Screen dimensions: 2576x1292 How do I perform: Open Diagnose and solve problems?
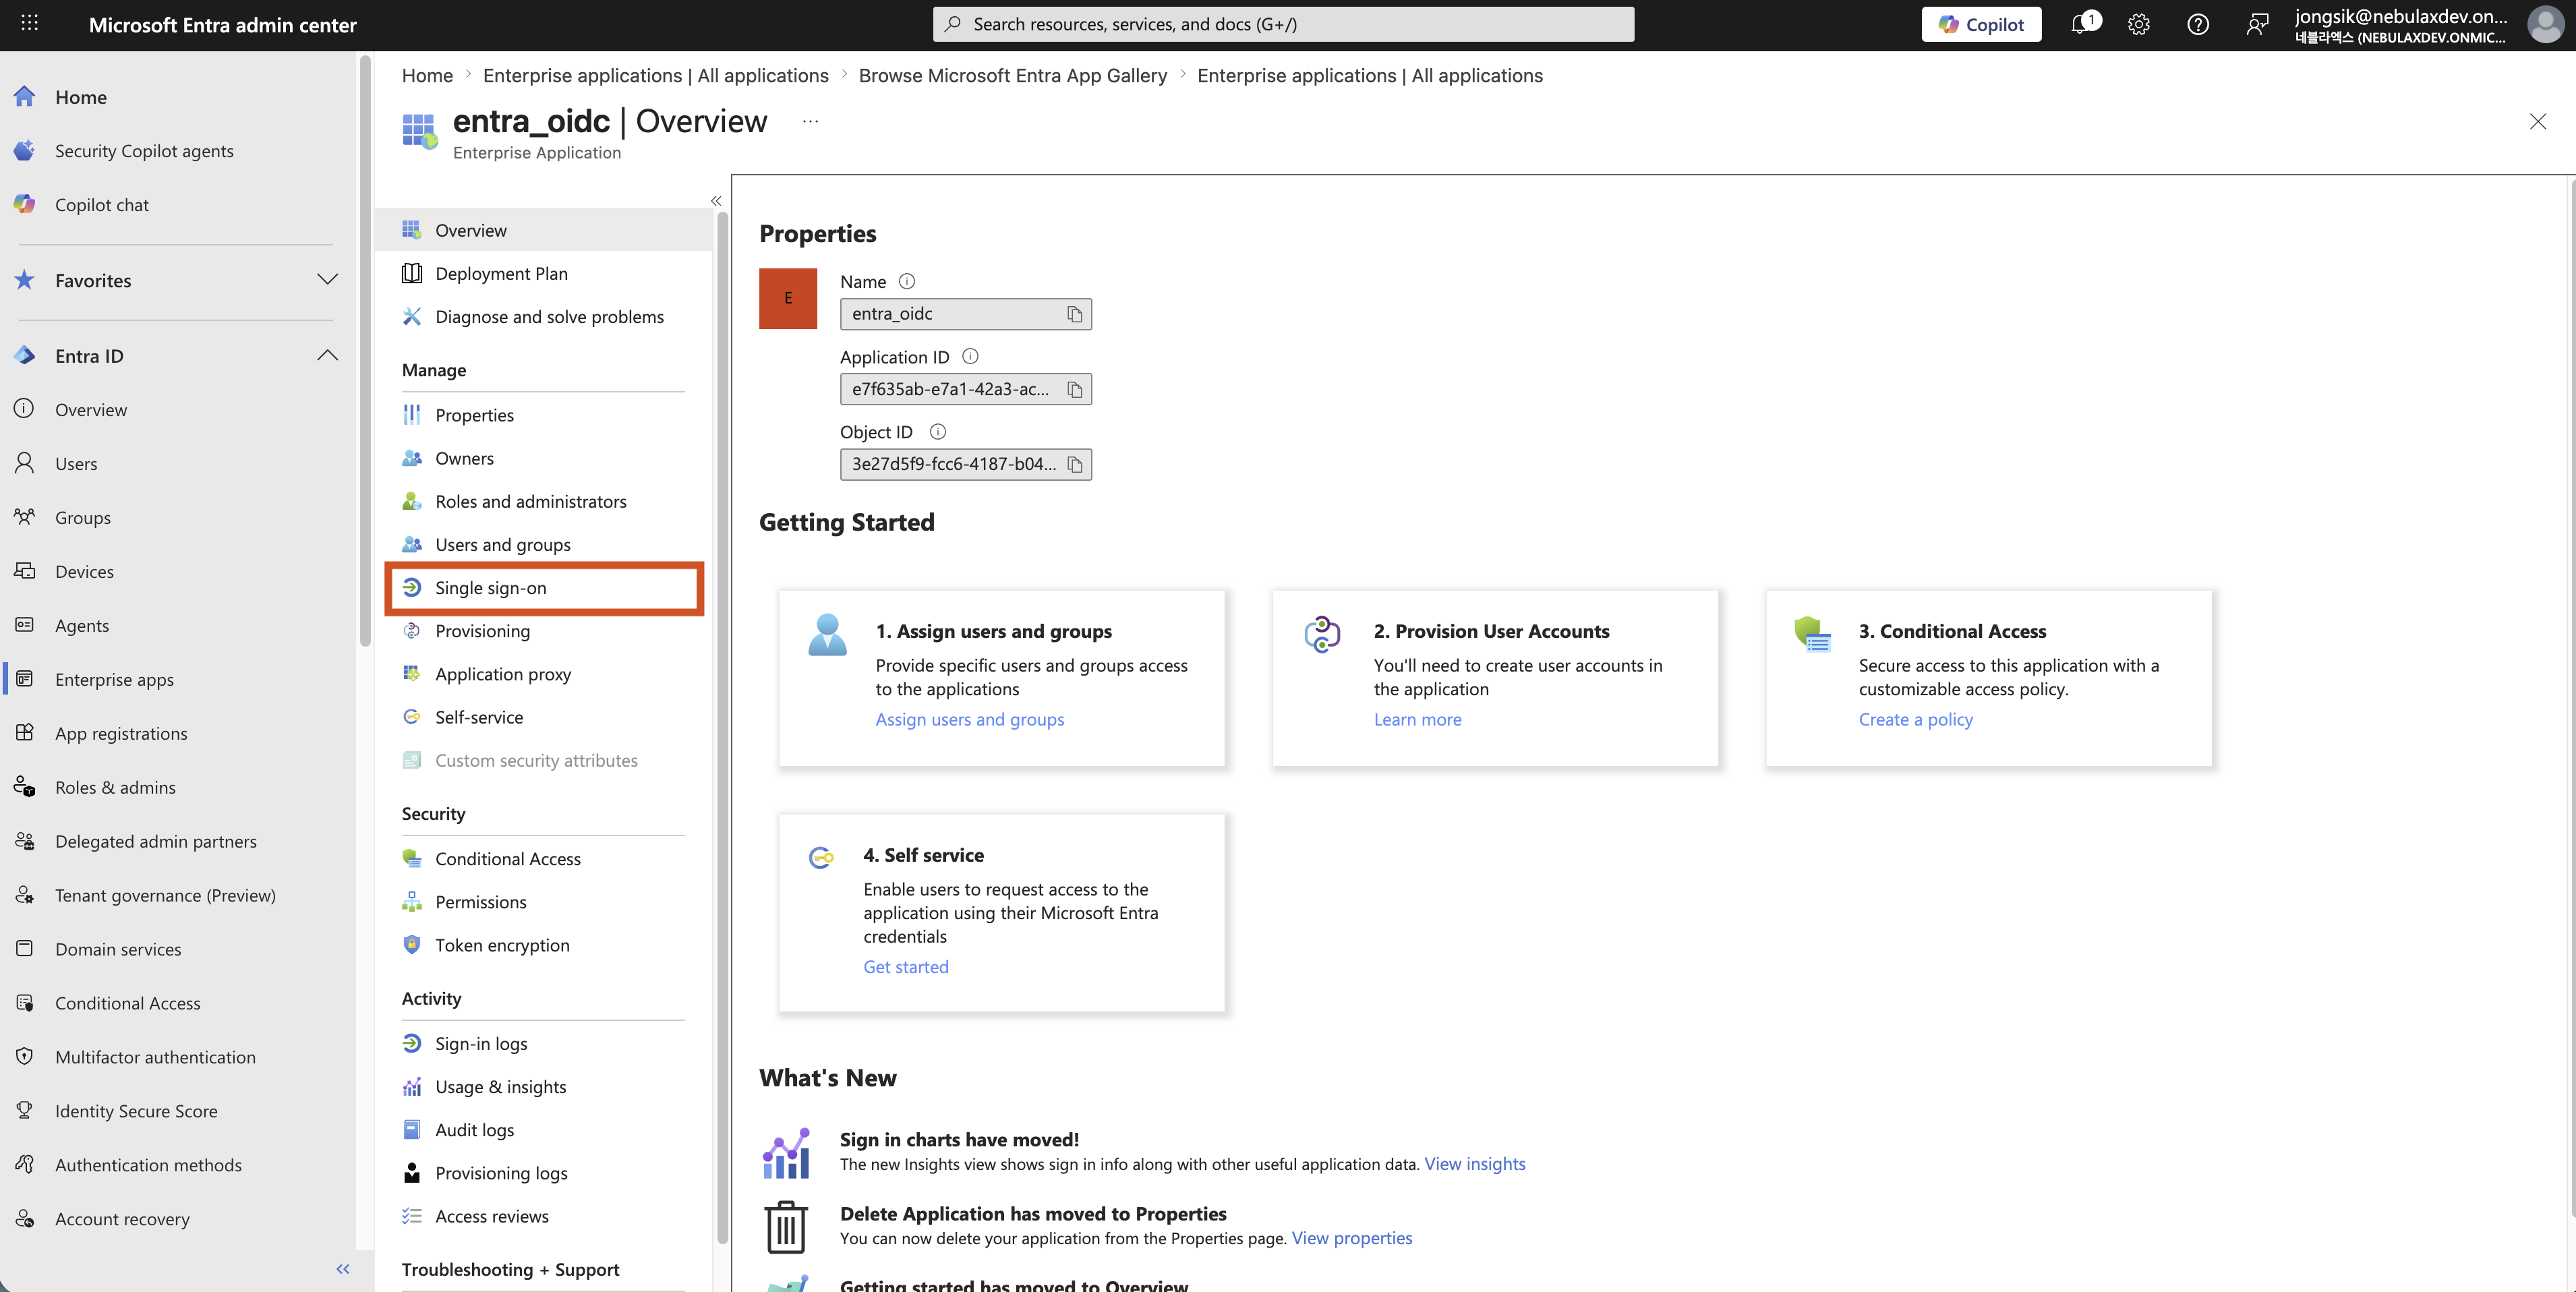pos(549,317)
